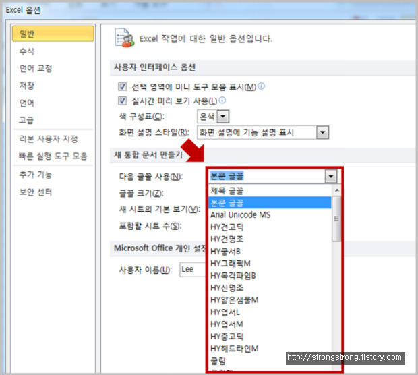This screenshot has width=418, height=375.
Task: Open the 고급 options category
Action: (x=26, y=120)
